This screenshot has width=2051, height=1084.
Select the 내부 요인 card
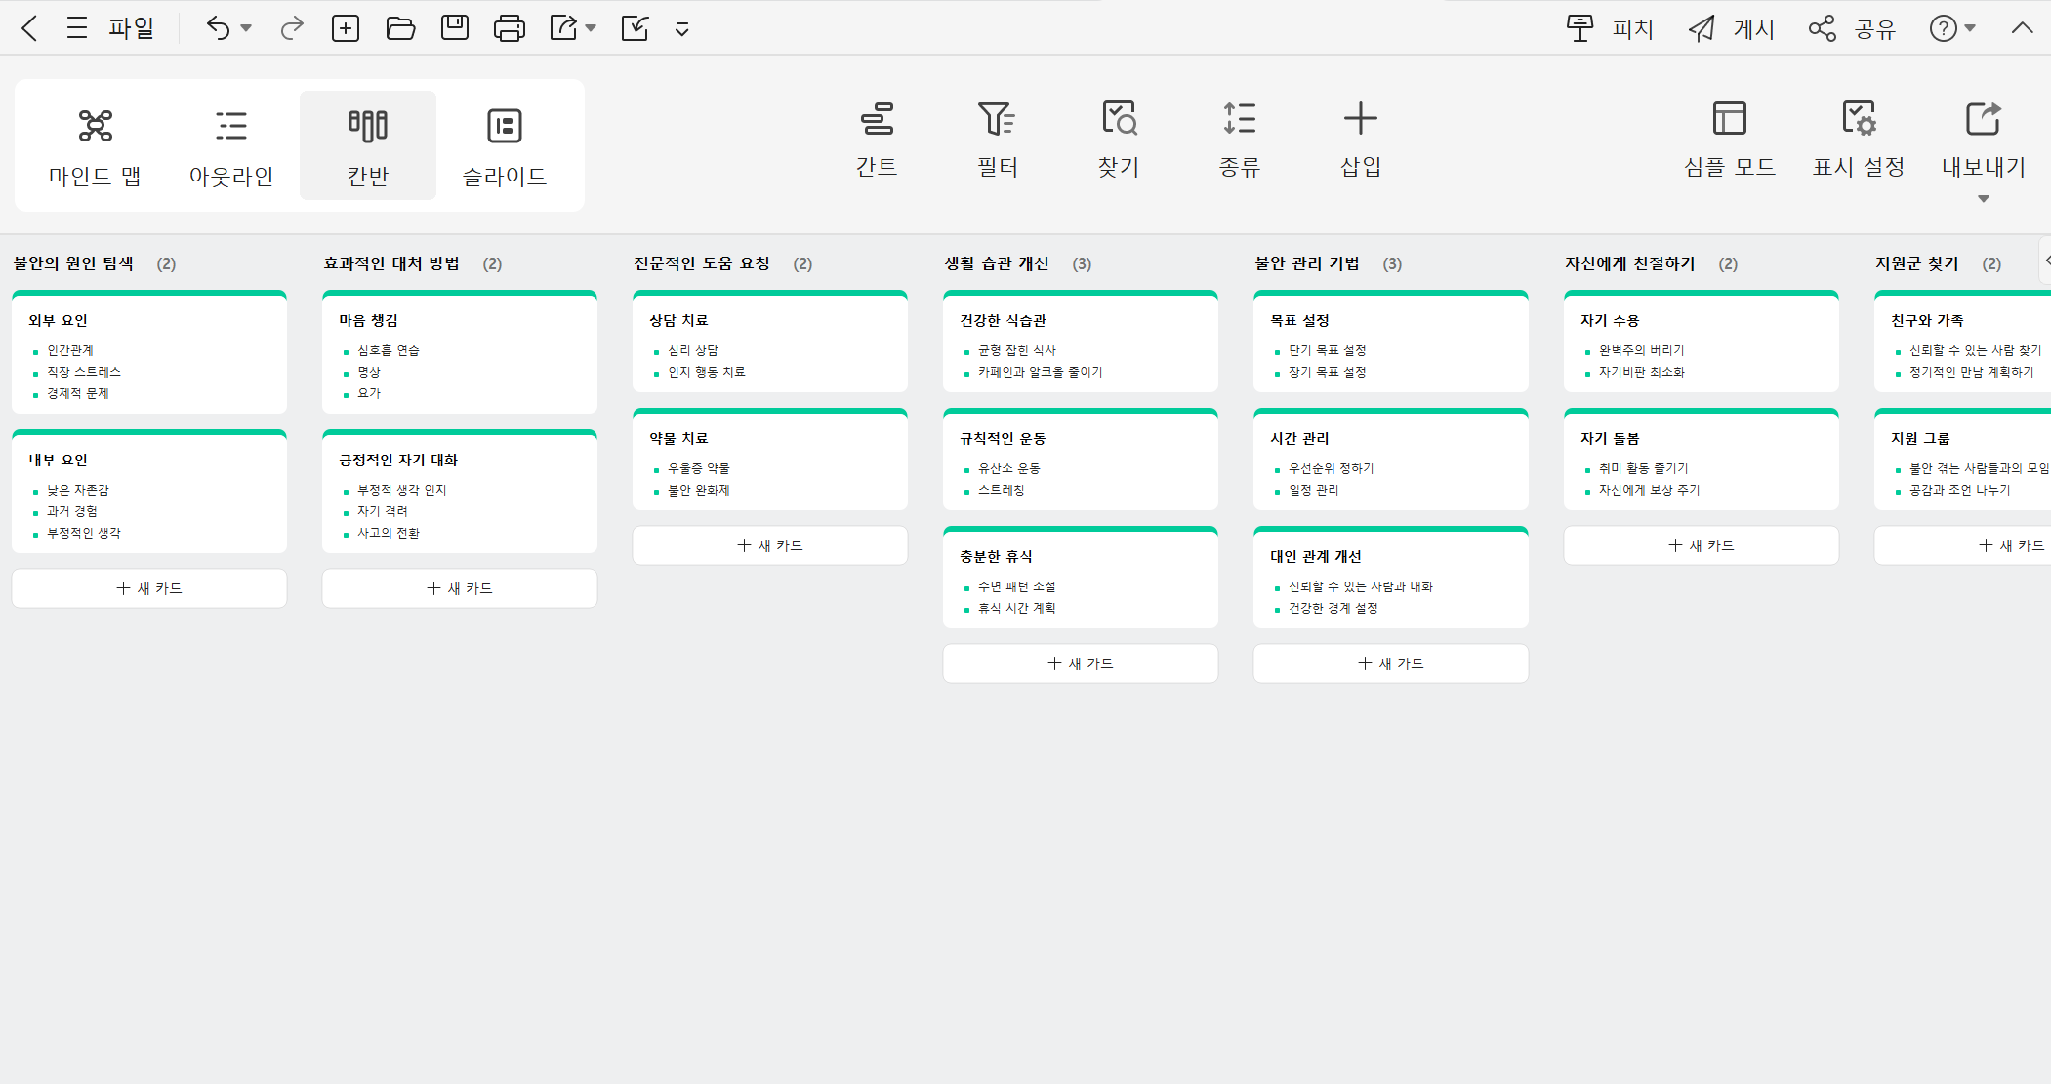coord(149,492)
